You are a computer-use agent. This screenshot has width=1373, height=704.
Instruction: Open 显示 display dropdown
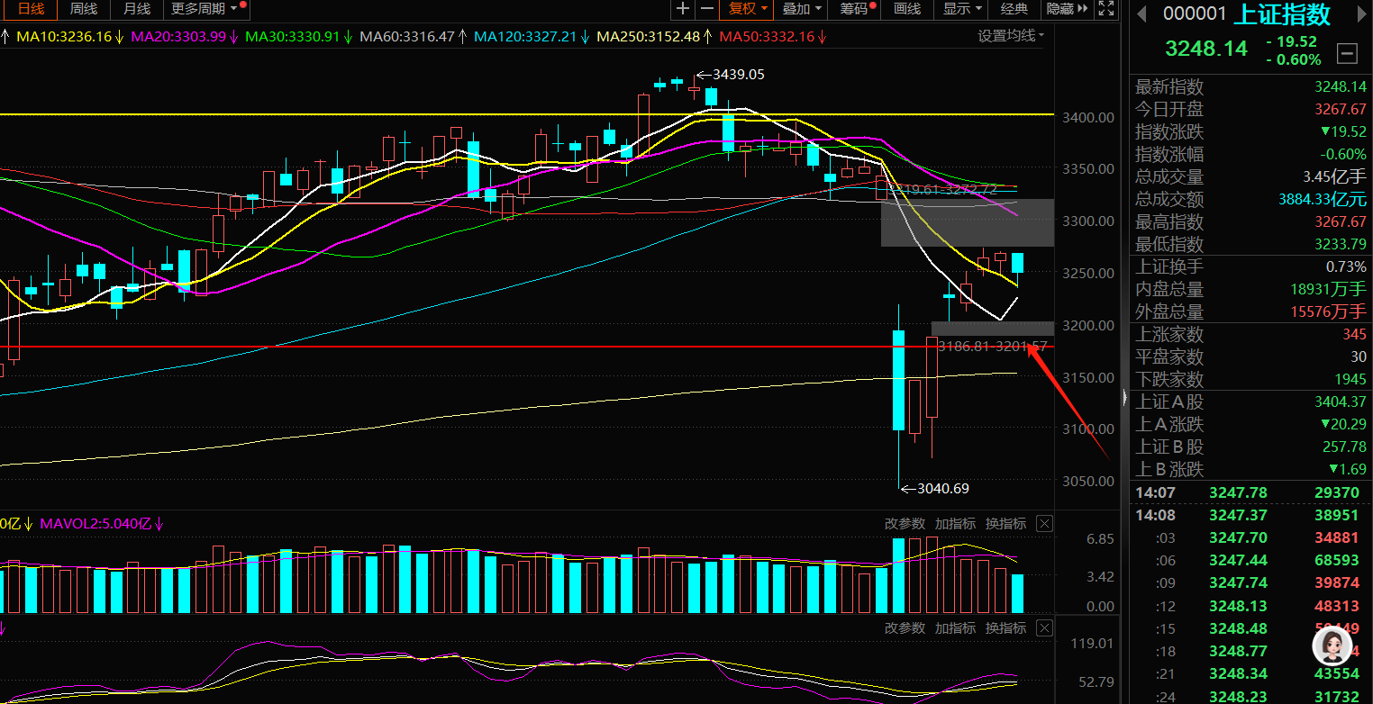[962, 9]
